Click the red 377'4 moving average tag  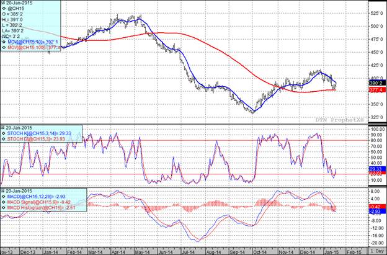click(377, 90)
